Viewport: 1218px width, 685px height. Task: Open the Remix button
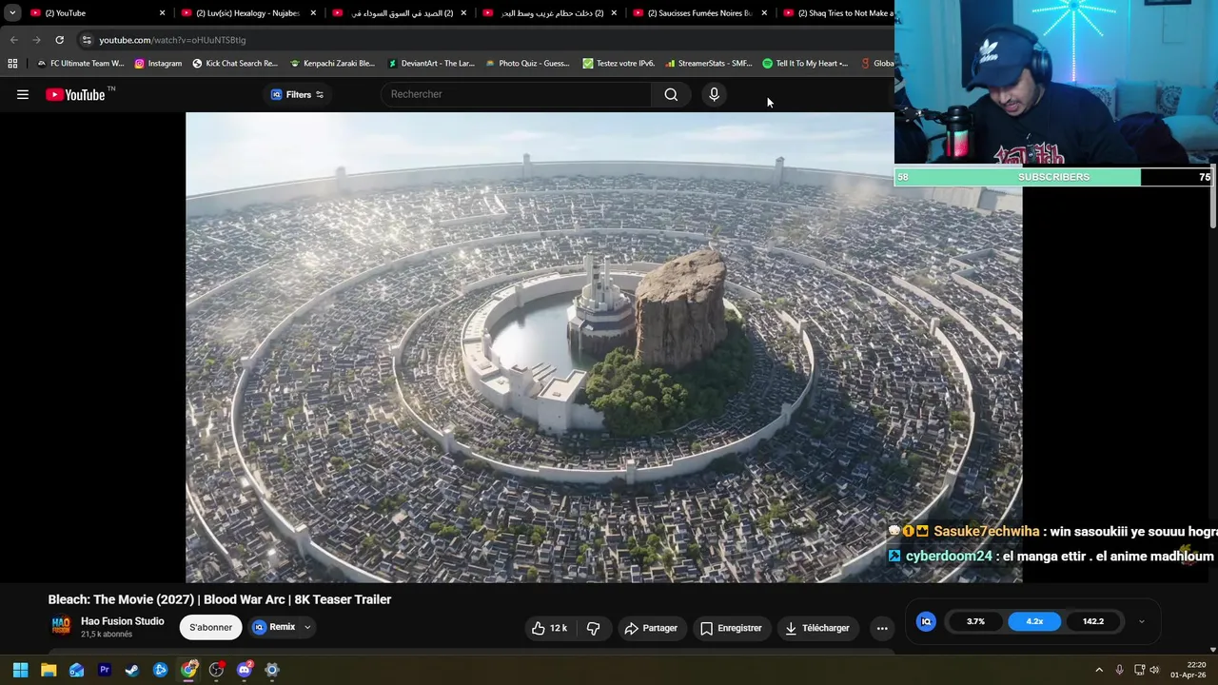point(274,627)
